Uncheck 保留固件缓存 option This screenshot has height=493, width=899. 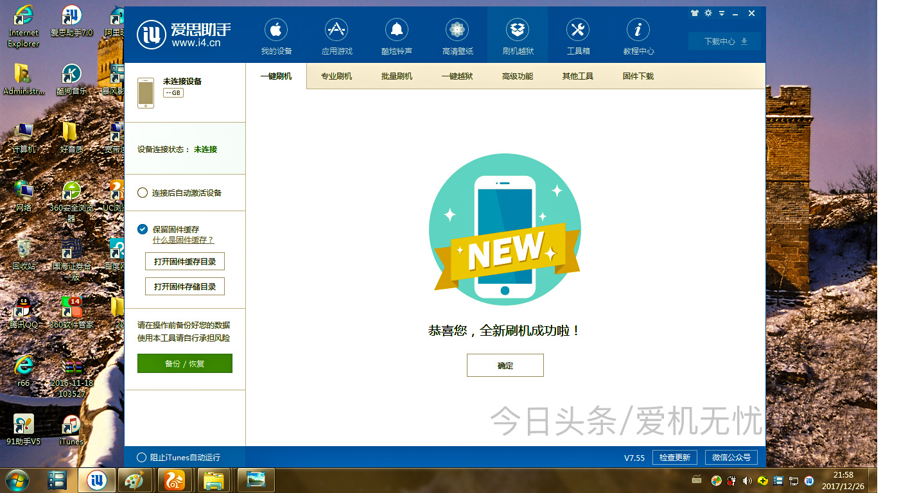[143, 229]
